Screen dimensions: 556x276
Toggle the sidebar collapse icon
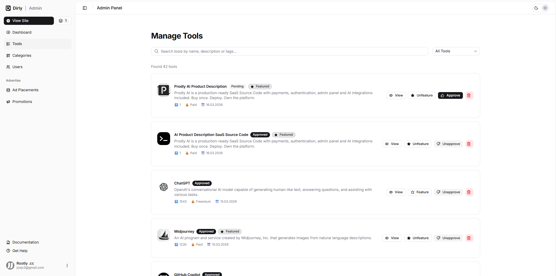point(85,8)
